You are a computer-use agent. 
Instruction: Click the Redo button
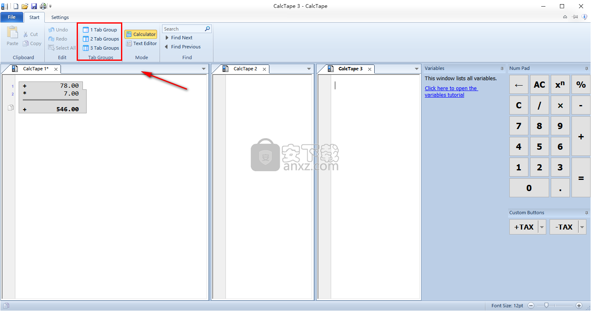(x=58, y=39)
